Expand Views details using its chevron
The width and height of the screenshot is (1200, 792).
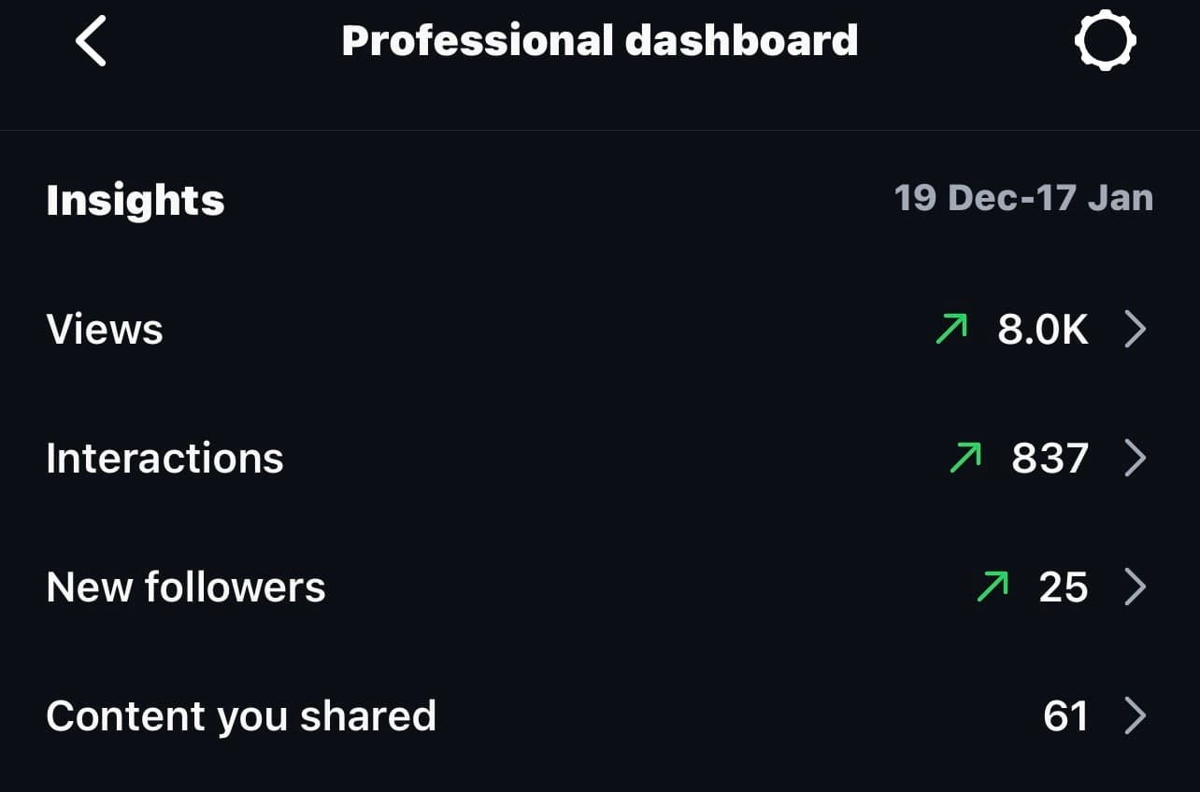tap(1135, 330)
